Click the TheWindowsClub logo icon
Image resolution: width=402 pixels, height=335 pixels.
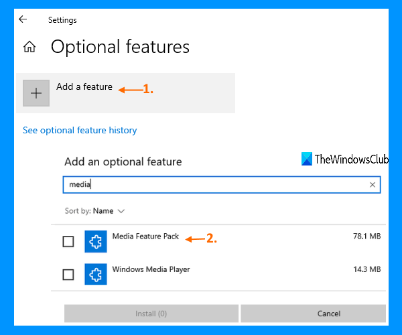306,159
